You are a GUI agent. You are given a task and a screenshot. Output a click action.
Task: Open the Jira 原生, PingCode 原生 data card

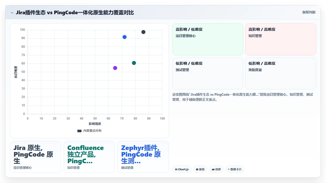35,157
